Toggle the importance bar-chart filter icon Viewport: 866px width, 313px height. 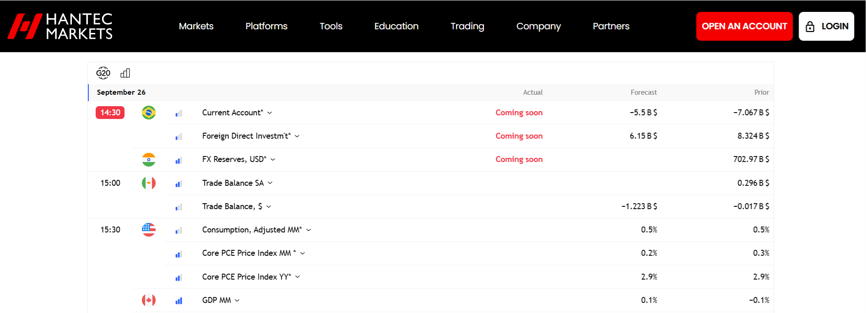125,73
